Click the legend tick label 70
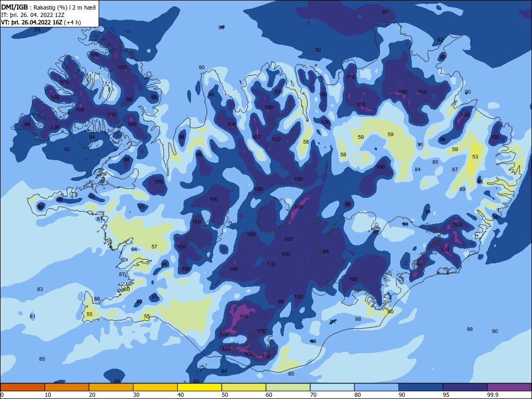Screen dimensions: 532x399 tap(313, 395)
